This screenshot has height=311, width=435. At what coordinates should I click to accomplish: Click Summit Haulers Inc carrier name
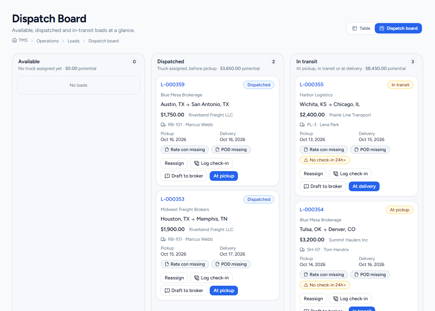click(348, 240)
